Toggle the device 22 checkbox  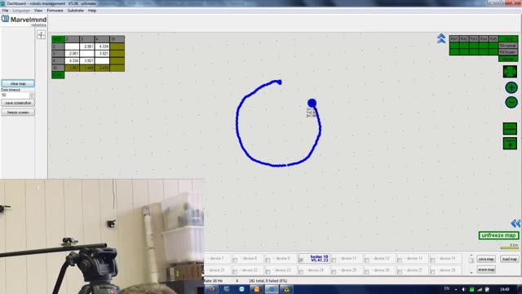235,272
